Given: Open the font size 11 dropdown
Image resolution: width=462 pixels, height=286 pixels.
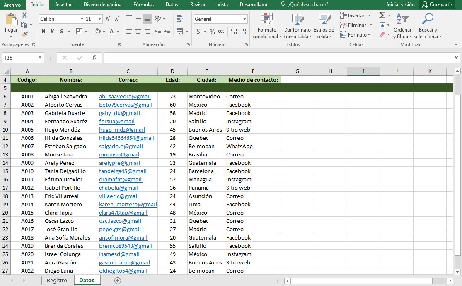Looking at the screenshot, I should (x=99, y=19).
